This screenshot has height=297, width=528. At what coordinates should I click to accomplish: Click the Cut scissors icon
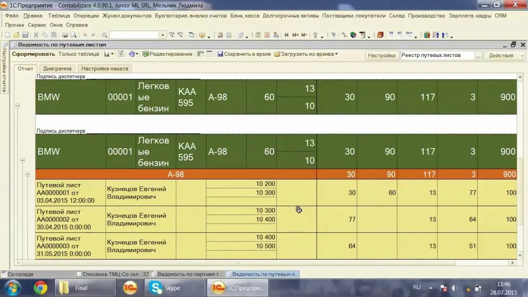36,35
